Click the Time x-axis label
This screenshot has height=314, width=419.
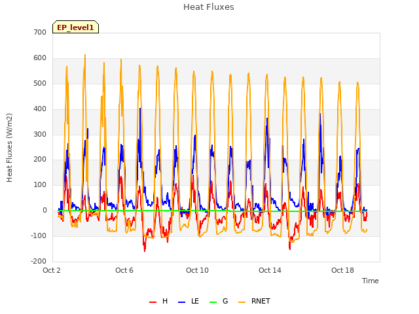pyautogui.click(x=371, y=281)
